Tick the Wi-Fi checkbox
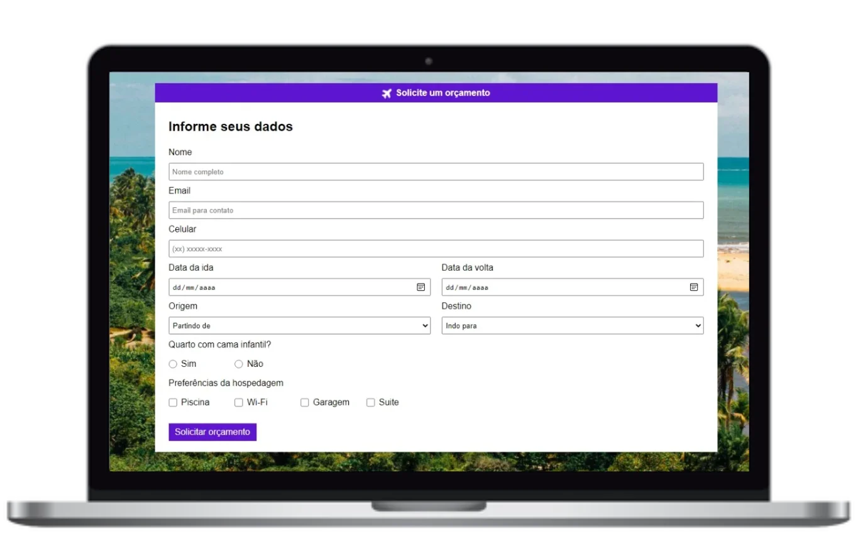The image size is (858, 541). click(238, 402)
